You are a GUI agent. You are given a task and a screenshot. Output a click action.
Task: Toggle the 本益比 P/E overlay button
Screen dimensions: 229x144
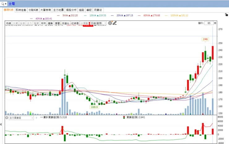65,23
